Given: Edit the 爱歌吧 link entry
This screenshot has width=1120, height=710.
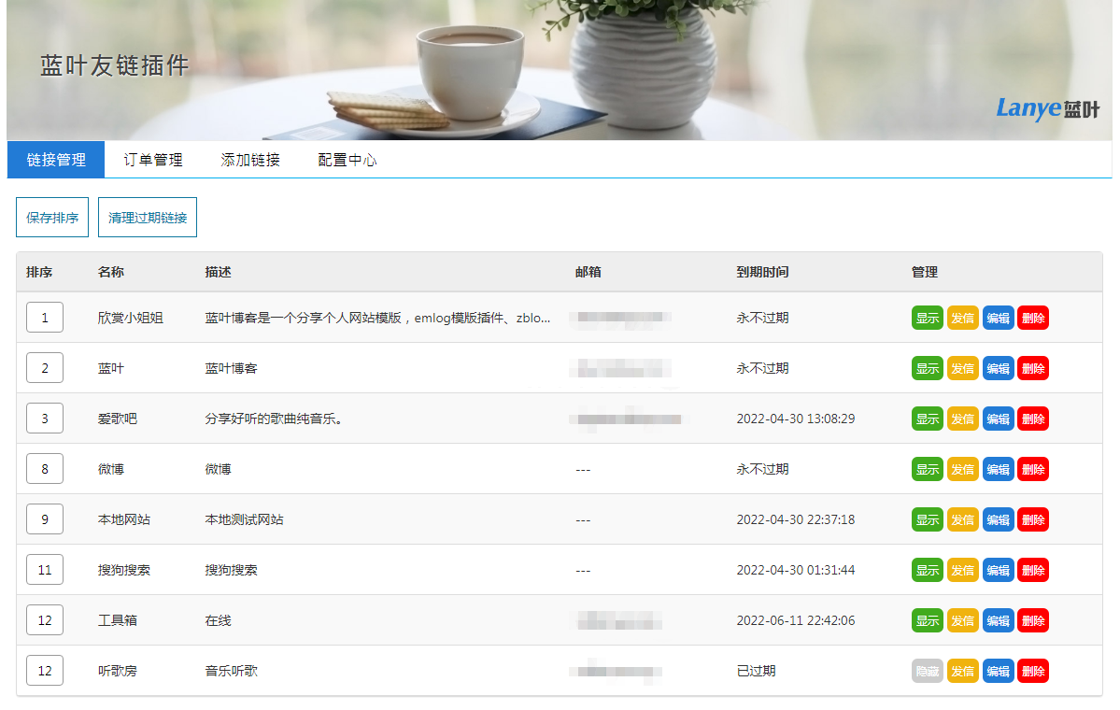Looking at the screenshot, I should point(998,419).
